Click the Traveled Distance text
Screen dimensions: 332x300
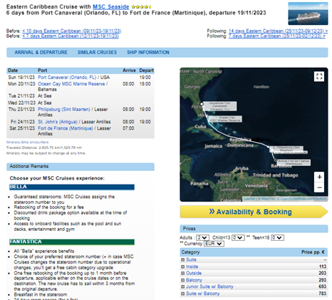pyautogui.click(x=44, y=148)
